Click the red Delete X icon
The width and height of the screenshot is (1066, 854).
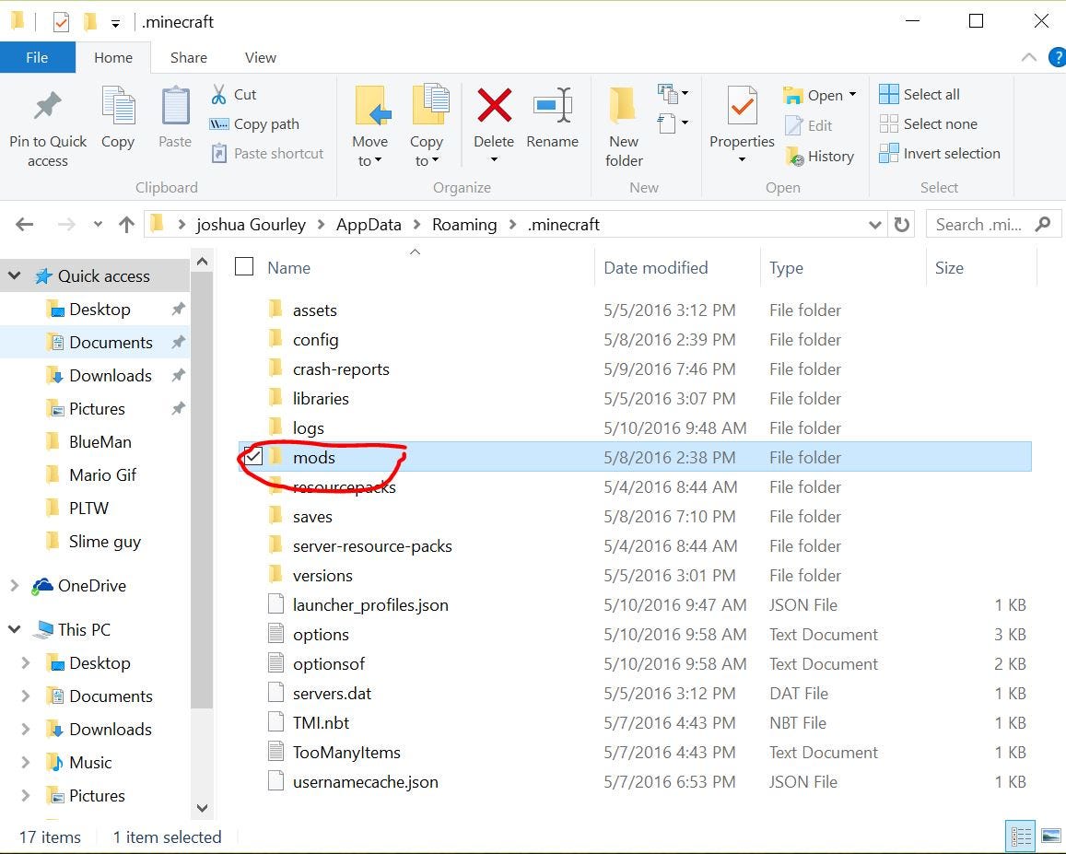pyautogui.click(x=494, y=105)
